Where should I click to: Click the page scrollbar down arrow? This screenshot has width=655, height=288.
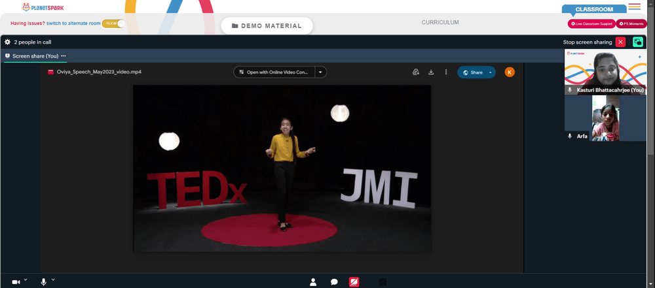tap(652, 285)
